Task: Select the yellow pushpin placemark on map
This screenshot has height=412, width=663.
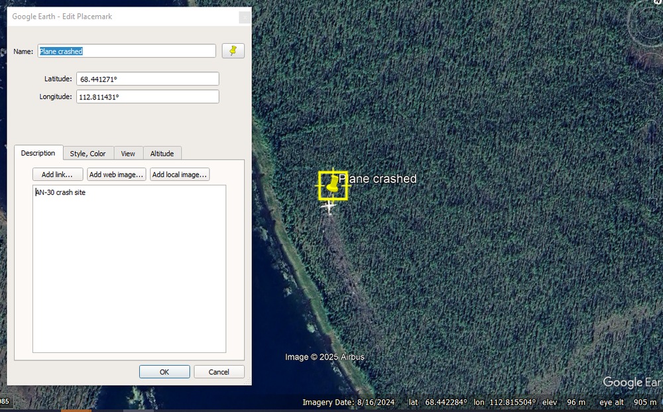Action: tap(333, 185)
